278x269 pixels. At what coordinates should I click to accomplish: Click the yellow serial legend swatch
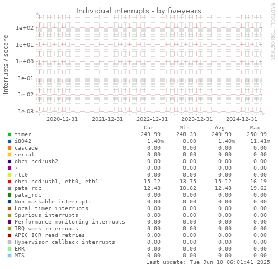coord(10,155)
